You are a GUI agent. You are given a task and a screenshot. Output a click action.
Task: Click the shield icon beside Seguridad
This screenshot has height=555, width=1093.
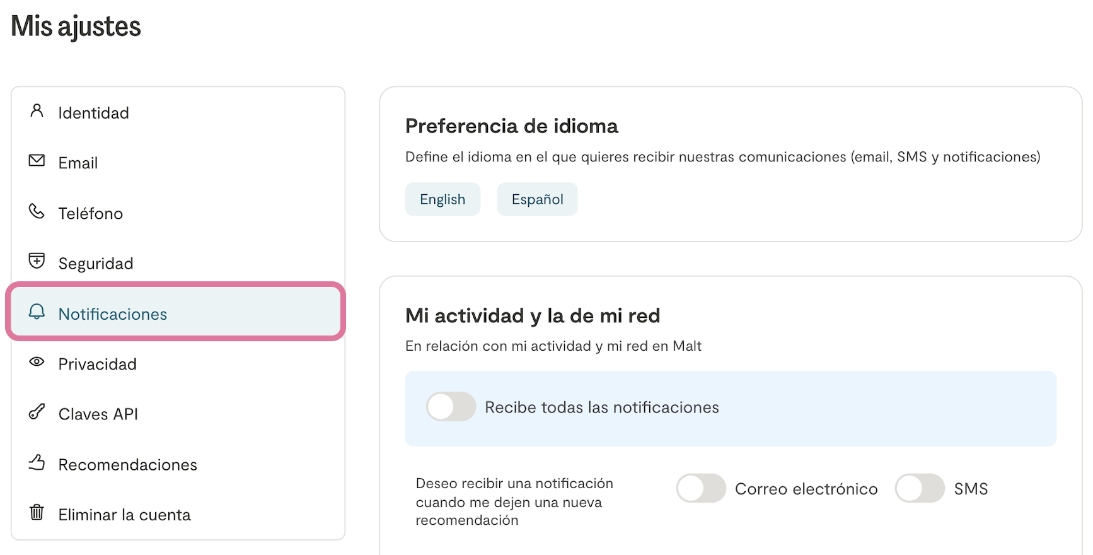tap(37, 260)
